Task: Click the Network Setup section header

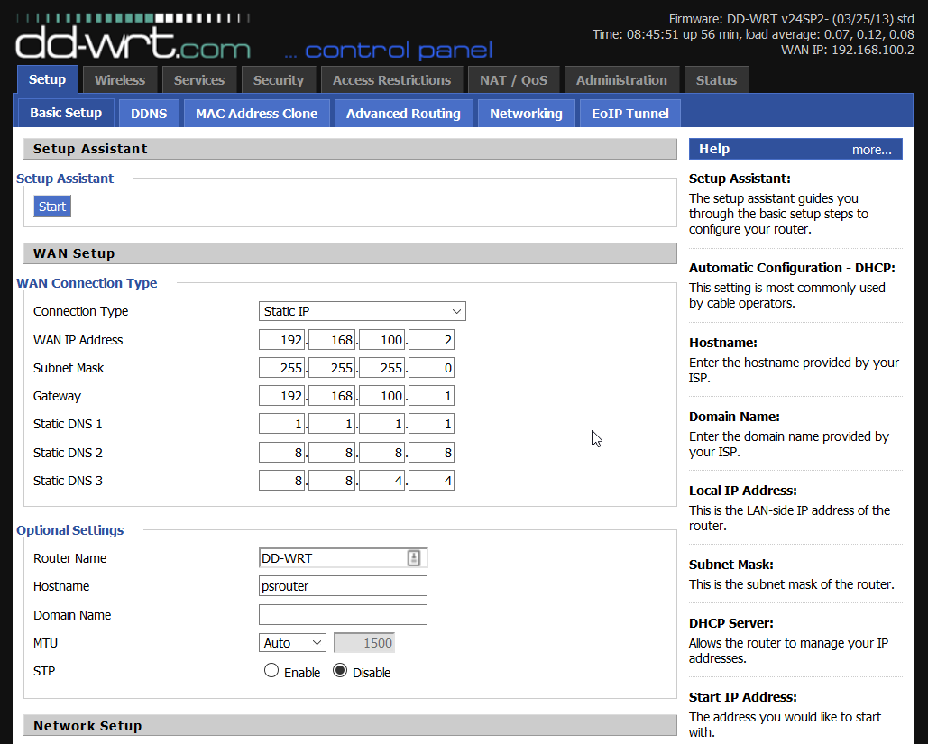Action: click(x=350, y=726)
